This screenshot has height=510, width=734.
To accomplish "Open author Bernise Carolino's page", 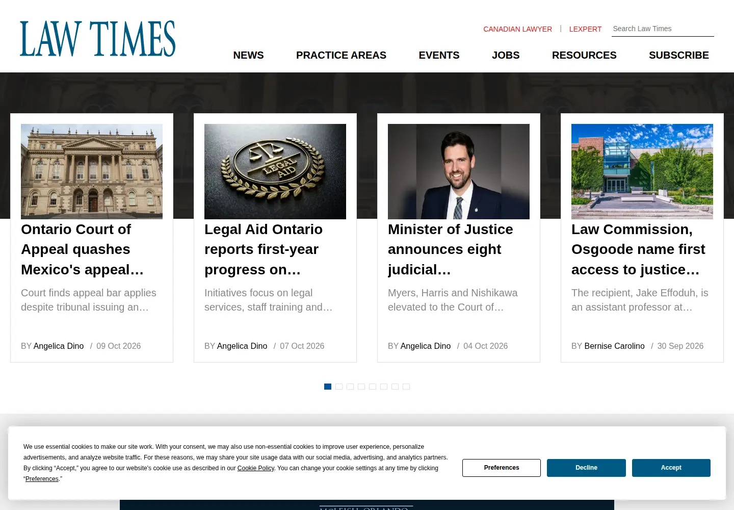I will [614, 346].
